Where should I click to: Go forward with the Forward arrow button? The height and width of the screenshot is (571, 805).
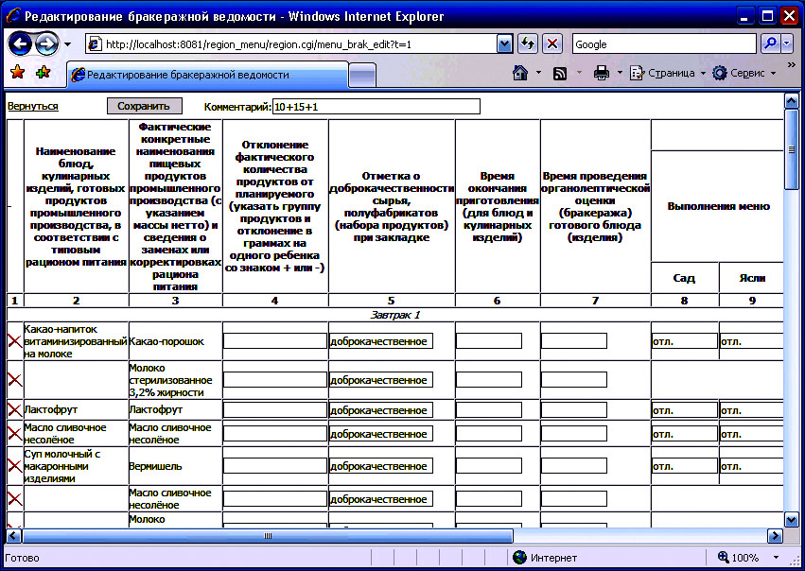pos(46,44)
